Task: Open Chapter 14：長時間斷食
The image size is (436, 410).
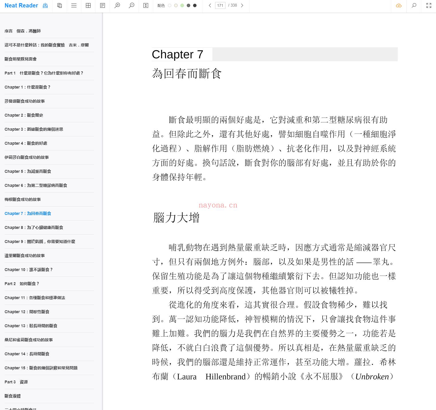Action: coord(49,354)
